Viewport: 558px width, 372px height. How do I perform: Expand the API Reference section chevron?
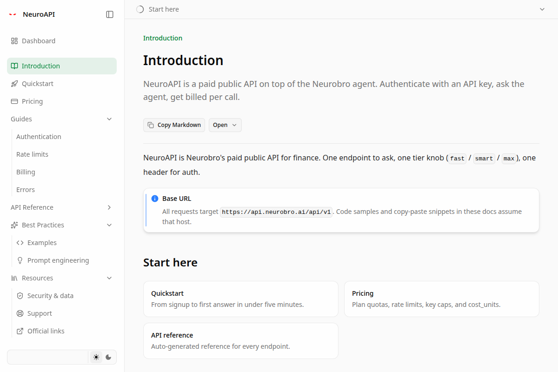(109, 207)
